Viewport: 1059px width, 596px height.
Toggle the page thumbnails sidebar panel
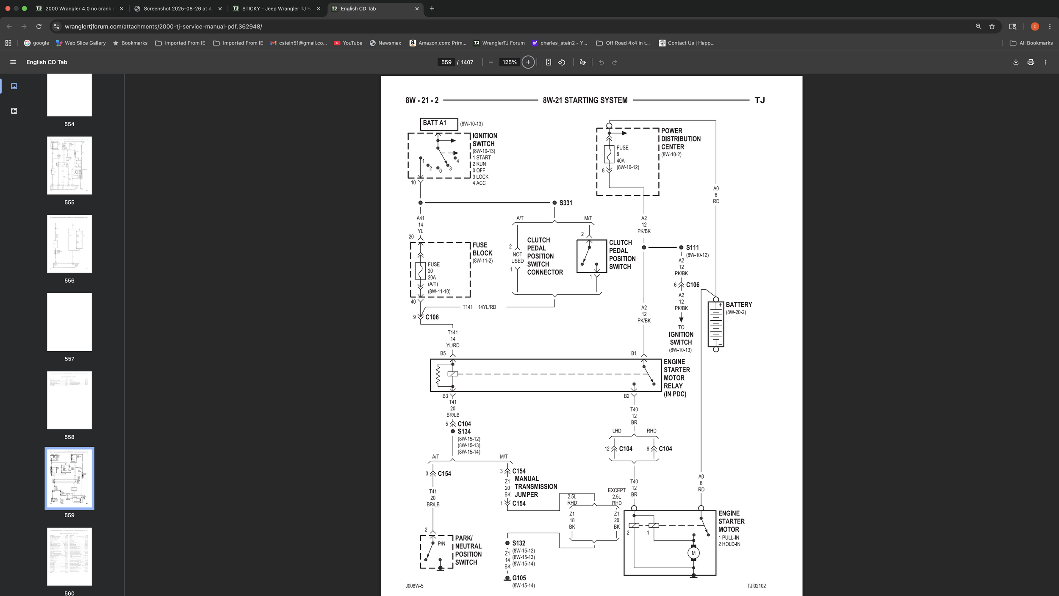[14, 86]
